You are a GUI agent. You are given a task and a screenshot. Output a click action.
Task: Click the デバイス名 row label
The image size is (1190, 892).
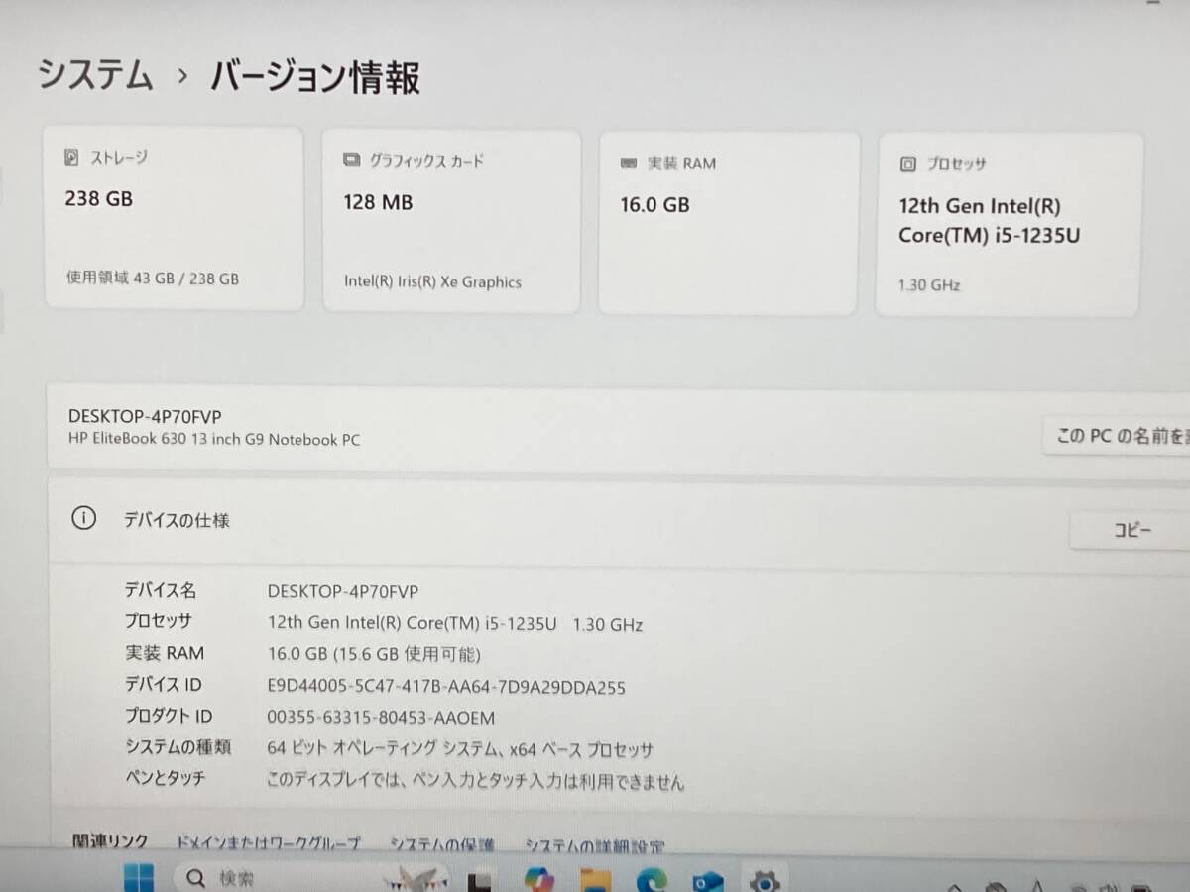tap(161, 590)
